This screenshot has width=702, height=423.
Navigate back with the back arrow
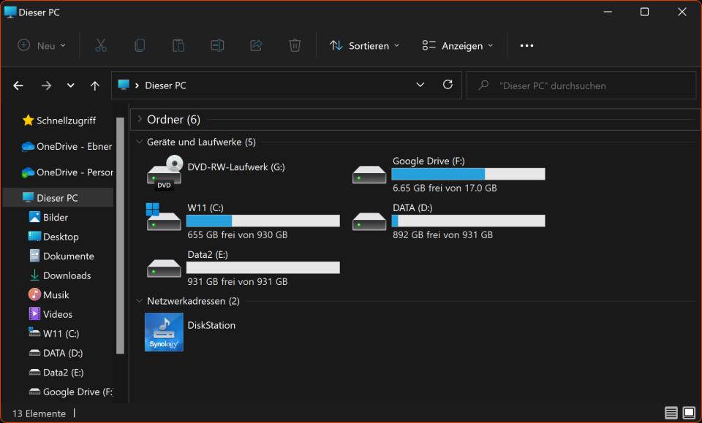tap(18, 85)
